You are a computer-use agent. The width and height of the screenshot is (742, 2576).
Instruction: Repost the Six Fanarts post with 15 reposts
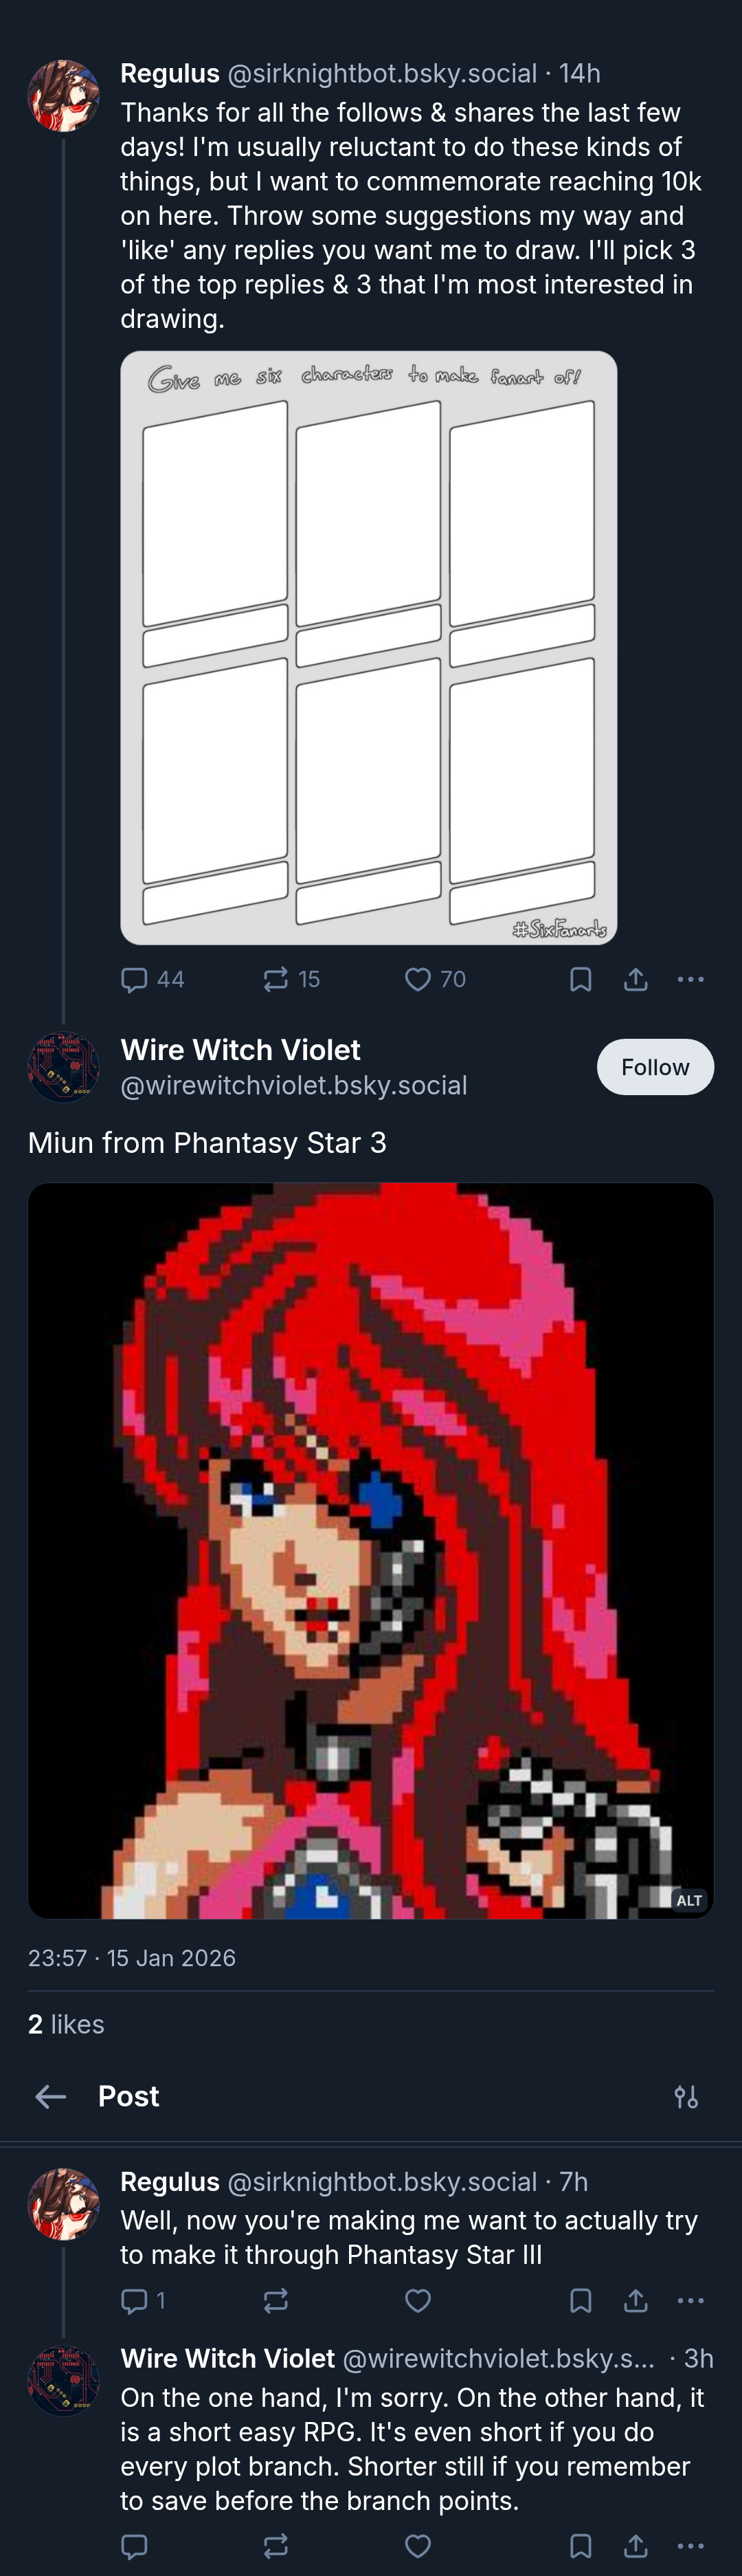(291, 979)
